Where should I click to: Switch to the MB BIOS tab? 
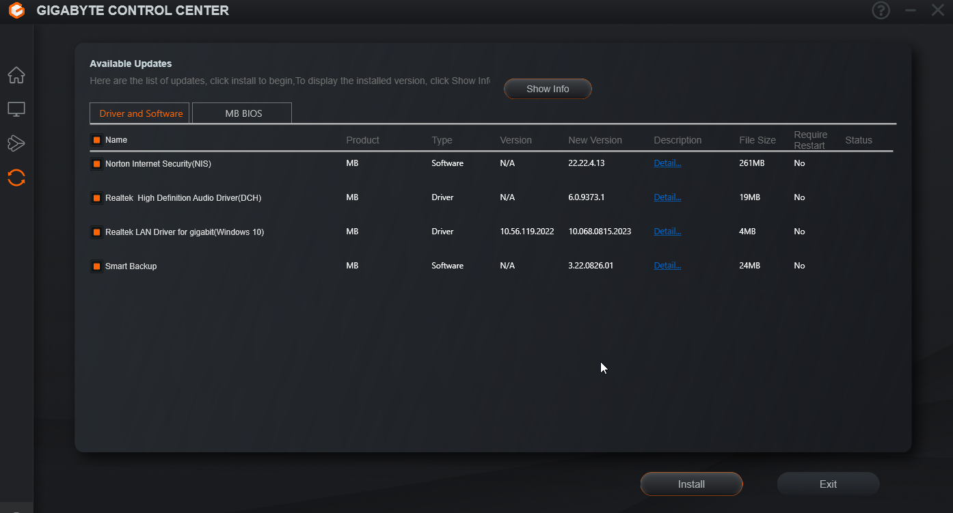[x=243, y=113]
